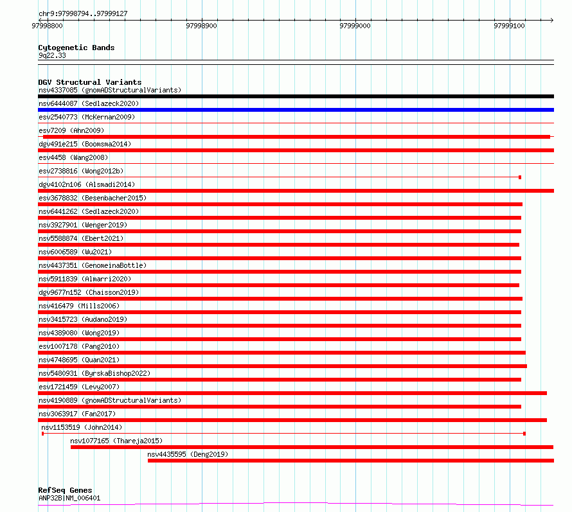Select nsv6441262 (Sedlazeck2020) label
This screenshot has height=512, width=572.
[89, 211]
